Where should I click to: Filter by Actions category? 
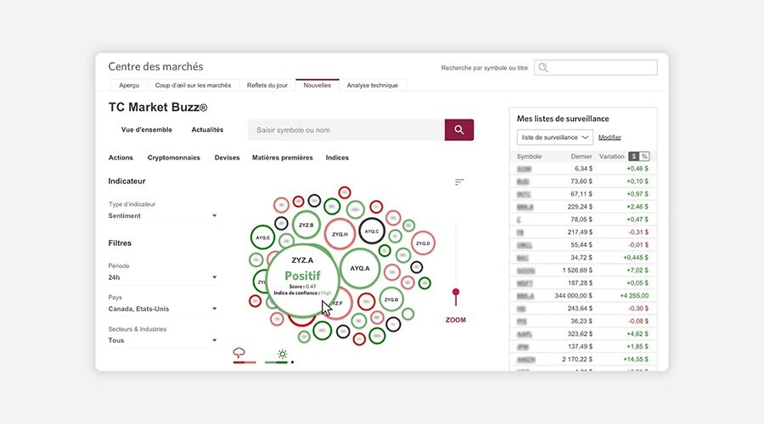click(121, 158)
